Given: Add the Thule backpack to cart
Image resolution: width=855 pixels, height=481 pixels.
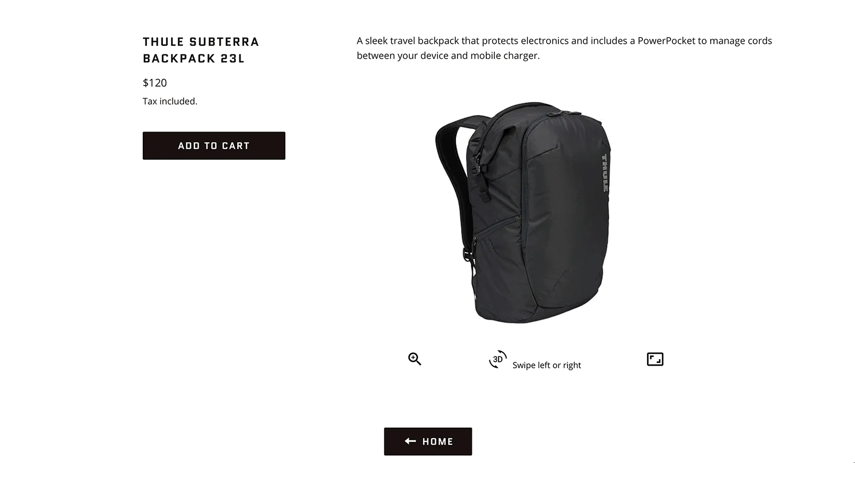Looking at the screenshot, I should (x=214, y=145).
